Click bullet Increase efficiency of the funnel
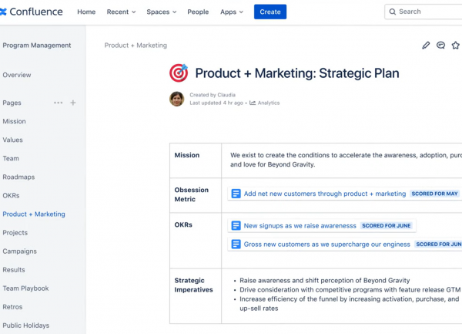 (349, 304)
